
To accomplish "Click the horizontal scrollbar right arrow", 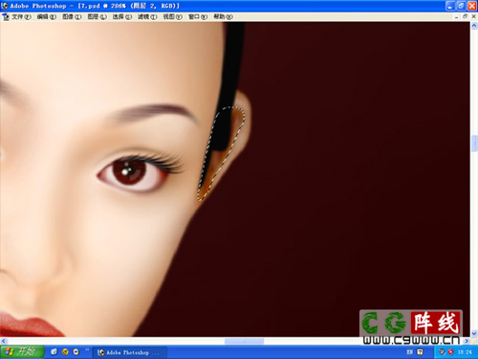I will [467, 341].
